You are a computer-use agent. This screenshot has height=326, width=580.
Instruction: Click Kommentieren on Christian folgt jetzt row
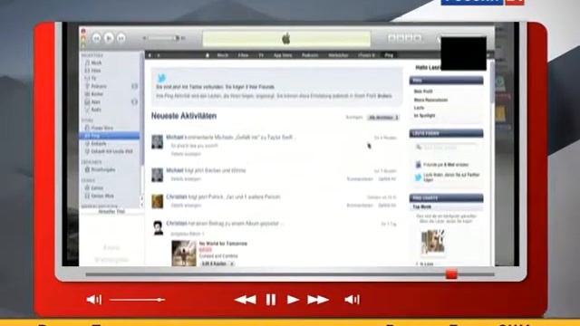coord(360,206)
